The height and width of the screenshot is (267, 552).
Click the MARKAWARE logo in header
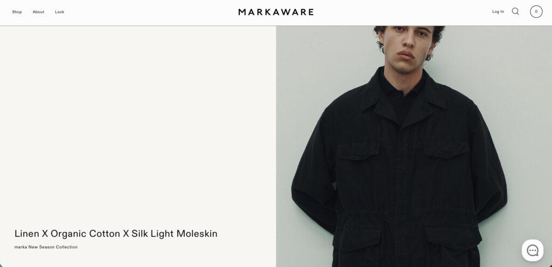click(275, 12)
